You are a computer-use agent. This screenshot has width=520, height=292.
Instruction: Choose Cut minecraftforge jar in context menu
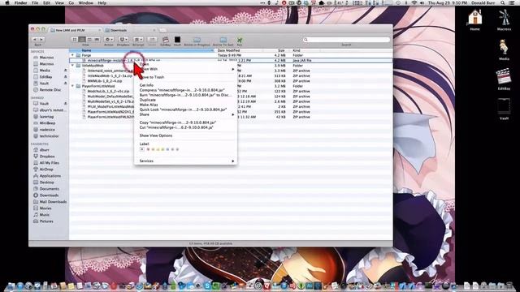point(185,127)
